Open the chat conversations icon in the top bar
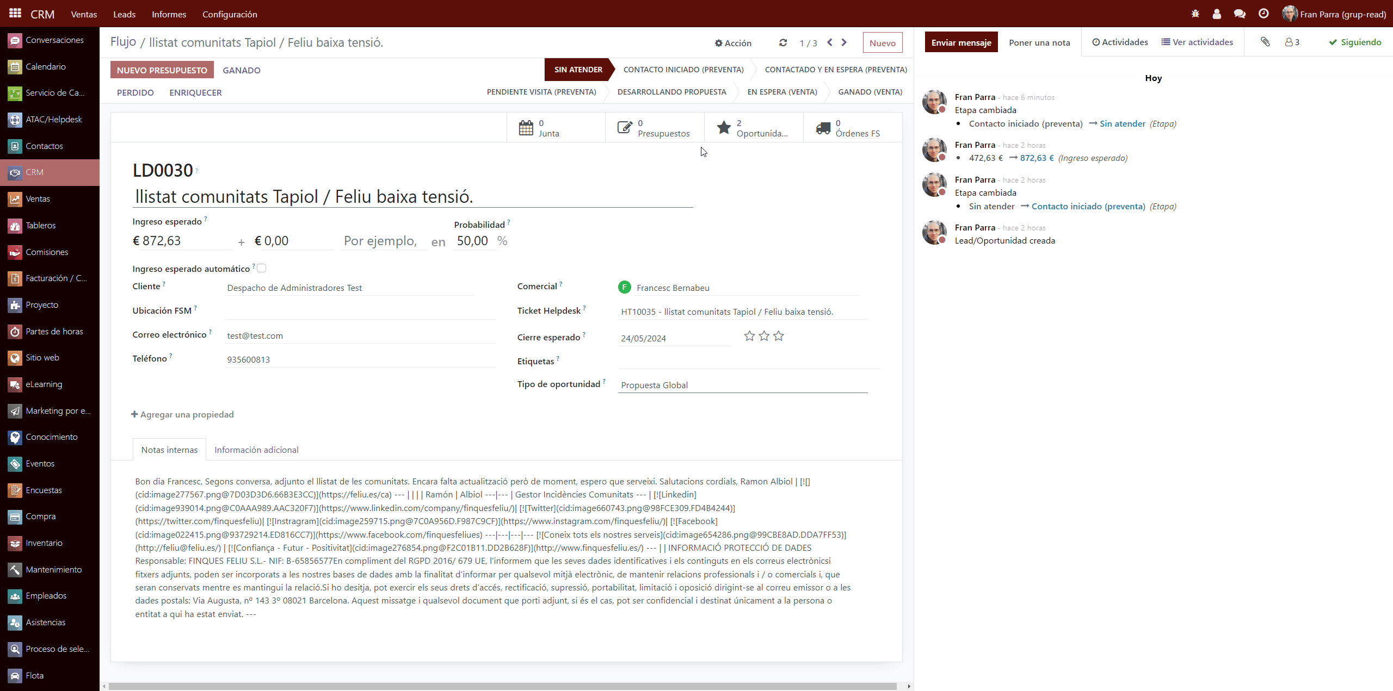The image size is (1393, 691). click(1240, 14)
